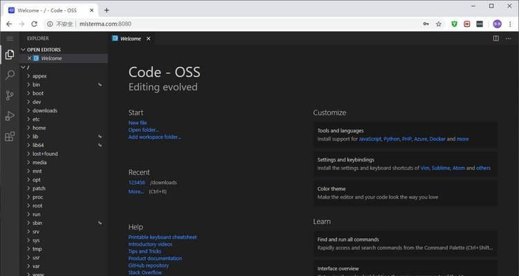Expand the root folder
The image size is (519, 276).
pos(28,206)
